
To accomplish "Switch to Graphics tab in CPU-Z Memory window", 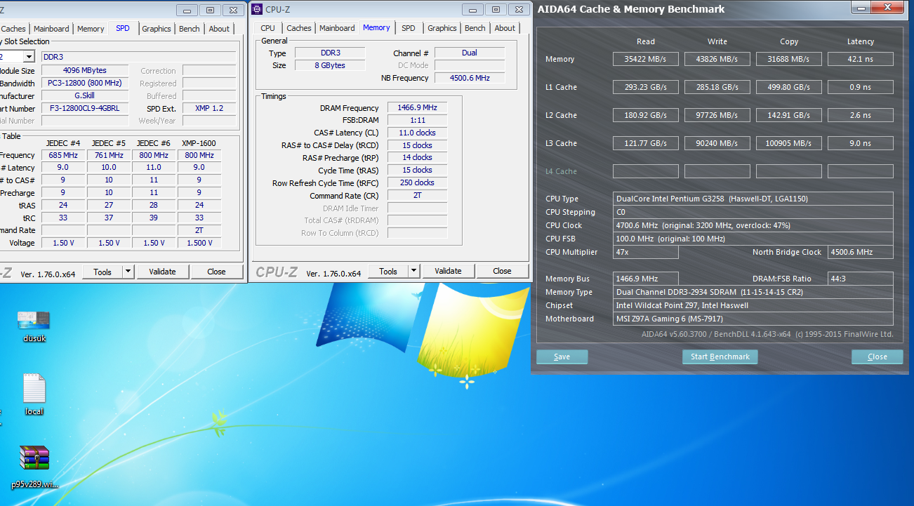I will (442, 28).
